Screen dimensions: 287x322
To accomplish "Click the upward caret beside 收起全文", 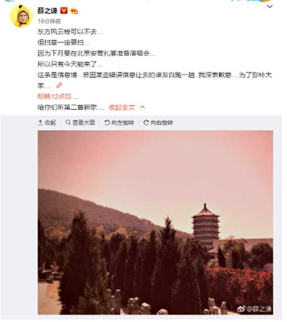I will (143, 107).
